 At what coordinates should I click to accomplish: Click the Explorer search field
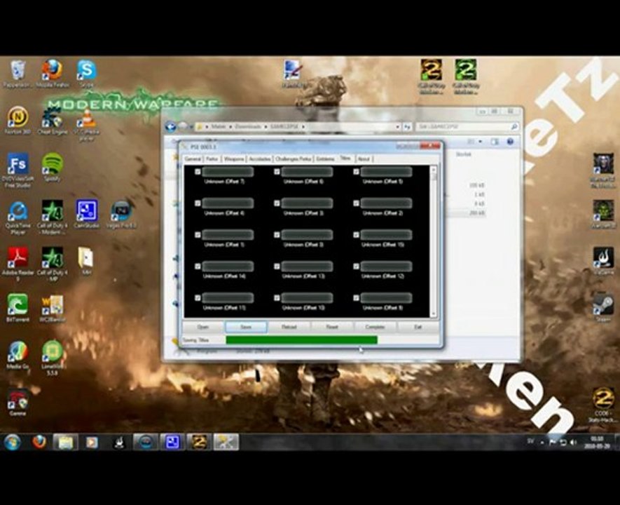point(467,127)
